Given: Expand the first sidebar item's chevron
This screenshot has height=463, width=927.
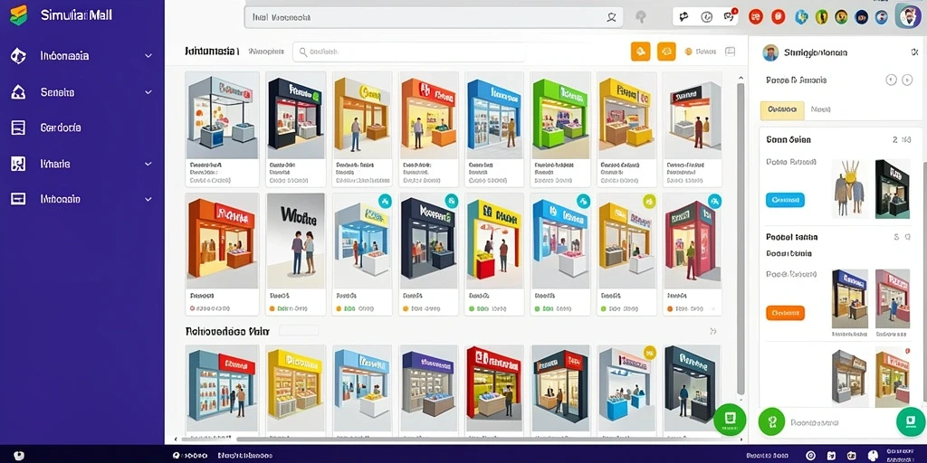Looking at the screenshot, I should pyautogui.click(x=148, y=56).
